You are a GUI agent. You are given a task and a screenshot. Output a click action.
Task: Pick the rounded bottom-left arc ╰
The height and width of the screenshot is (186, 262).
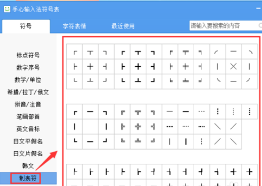pyautogui.click(x=218, y=81)
